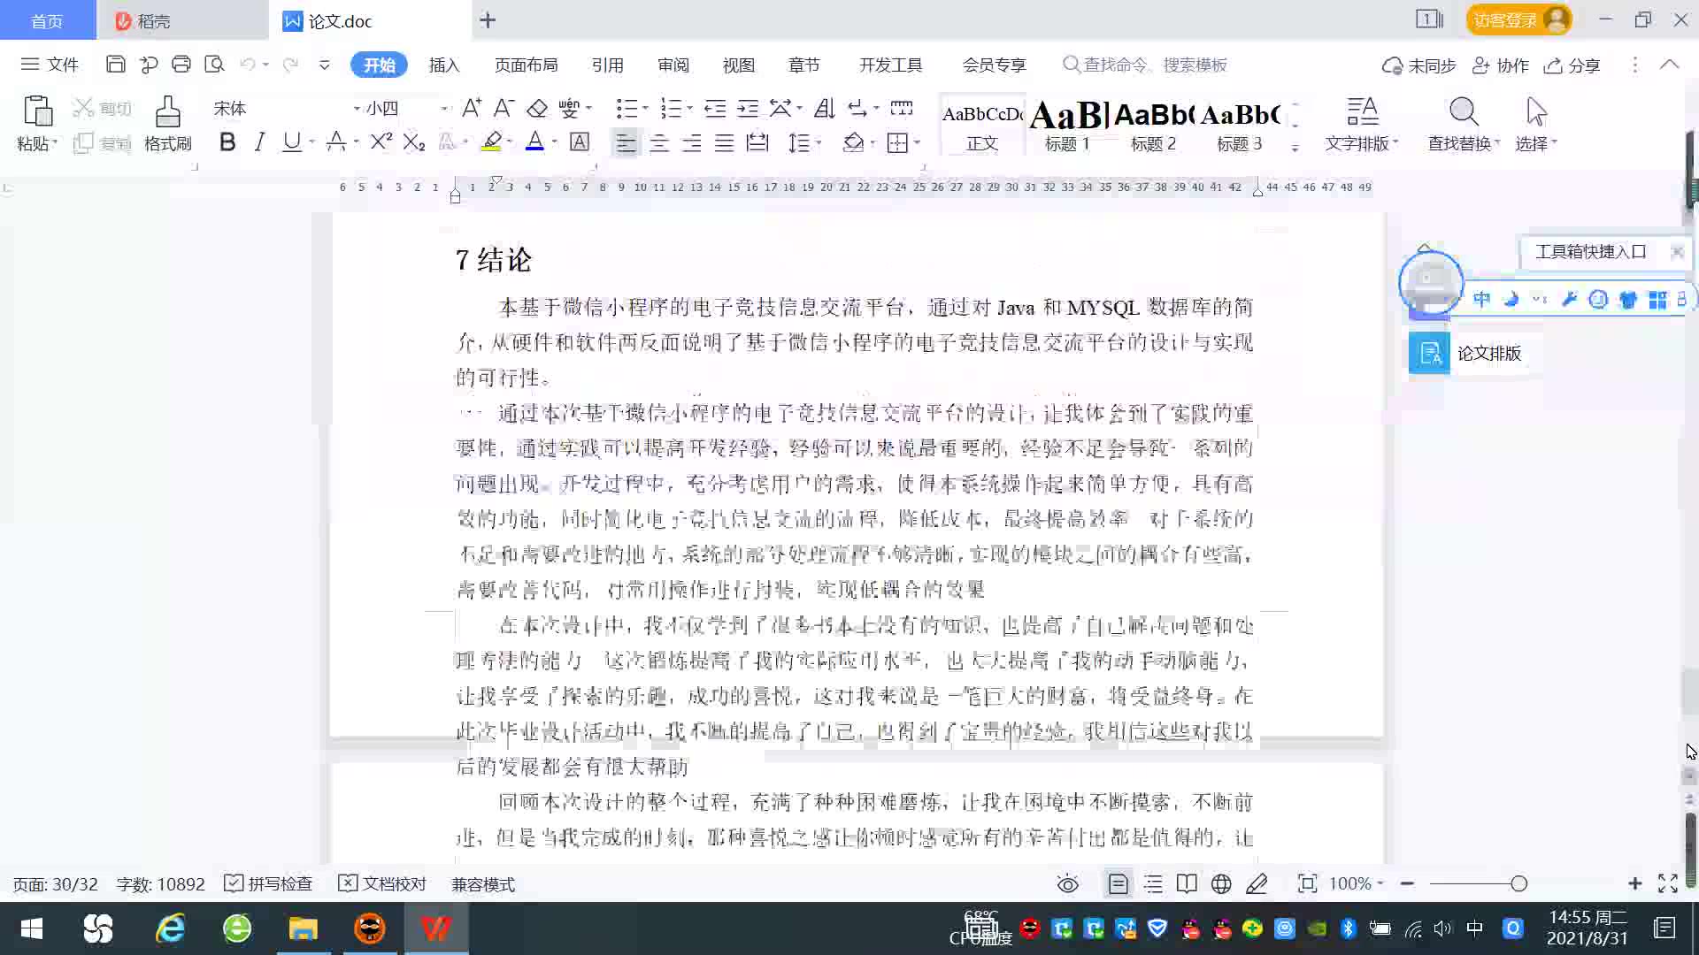Switch to 引用 ribbon tab
This screenshot has width=1699, height=955.
click(607, 65)
